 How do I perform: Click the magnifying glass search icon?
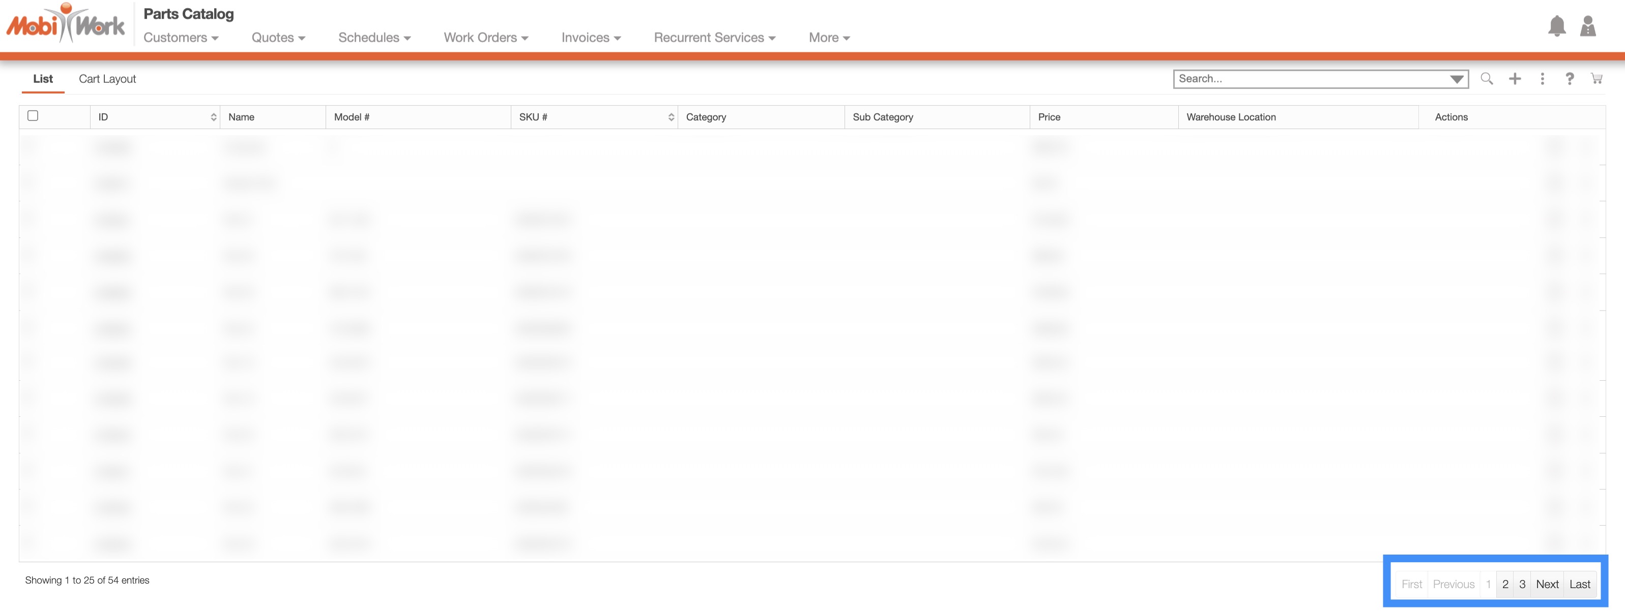1486,79
